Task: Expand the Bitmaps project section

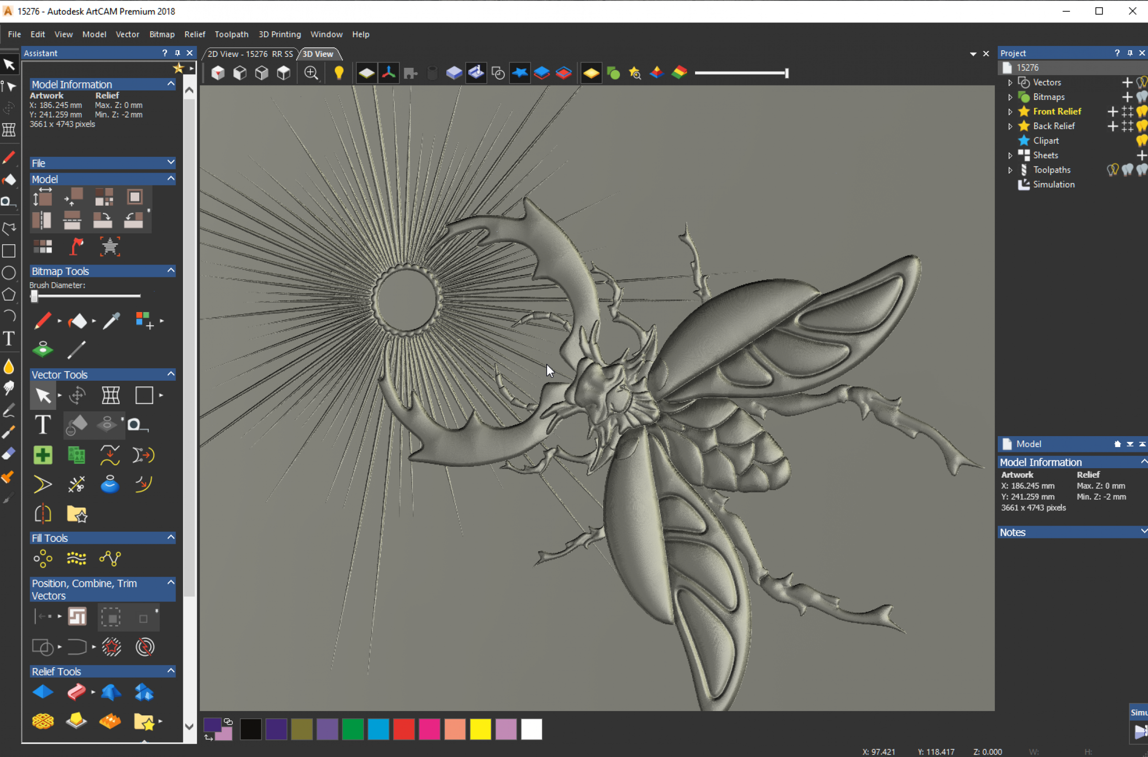Action: (x=1010, y=96)
